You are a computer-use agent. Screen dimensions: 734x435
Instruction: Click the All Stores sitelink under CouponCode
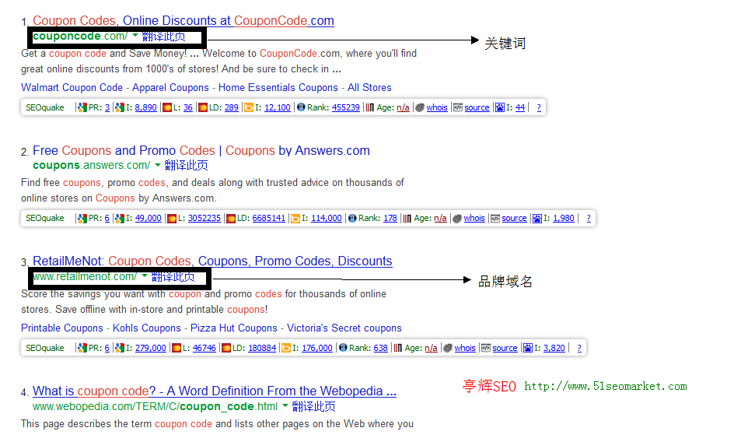369,88
